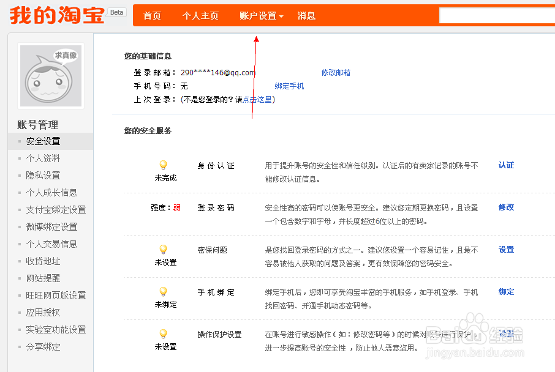
Task: Click 修改 for login password
Action: pos(506,207)
